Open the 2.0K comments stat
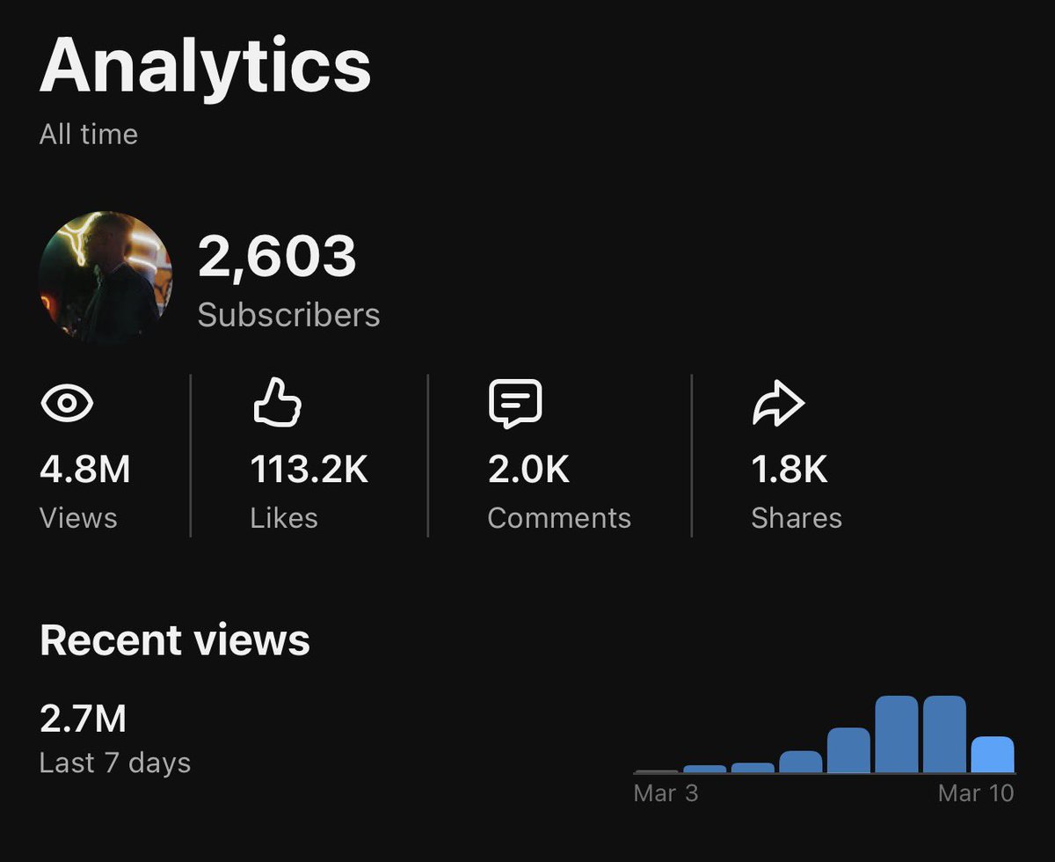Screen dimensions: 1055x862 (528, 470)
